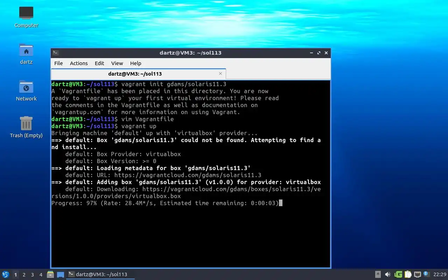The image size is (448, 280).
Task: Launch the file manager from the panel
Action: (50, 274)
